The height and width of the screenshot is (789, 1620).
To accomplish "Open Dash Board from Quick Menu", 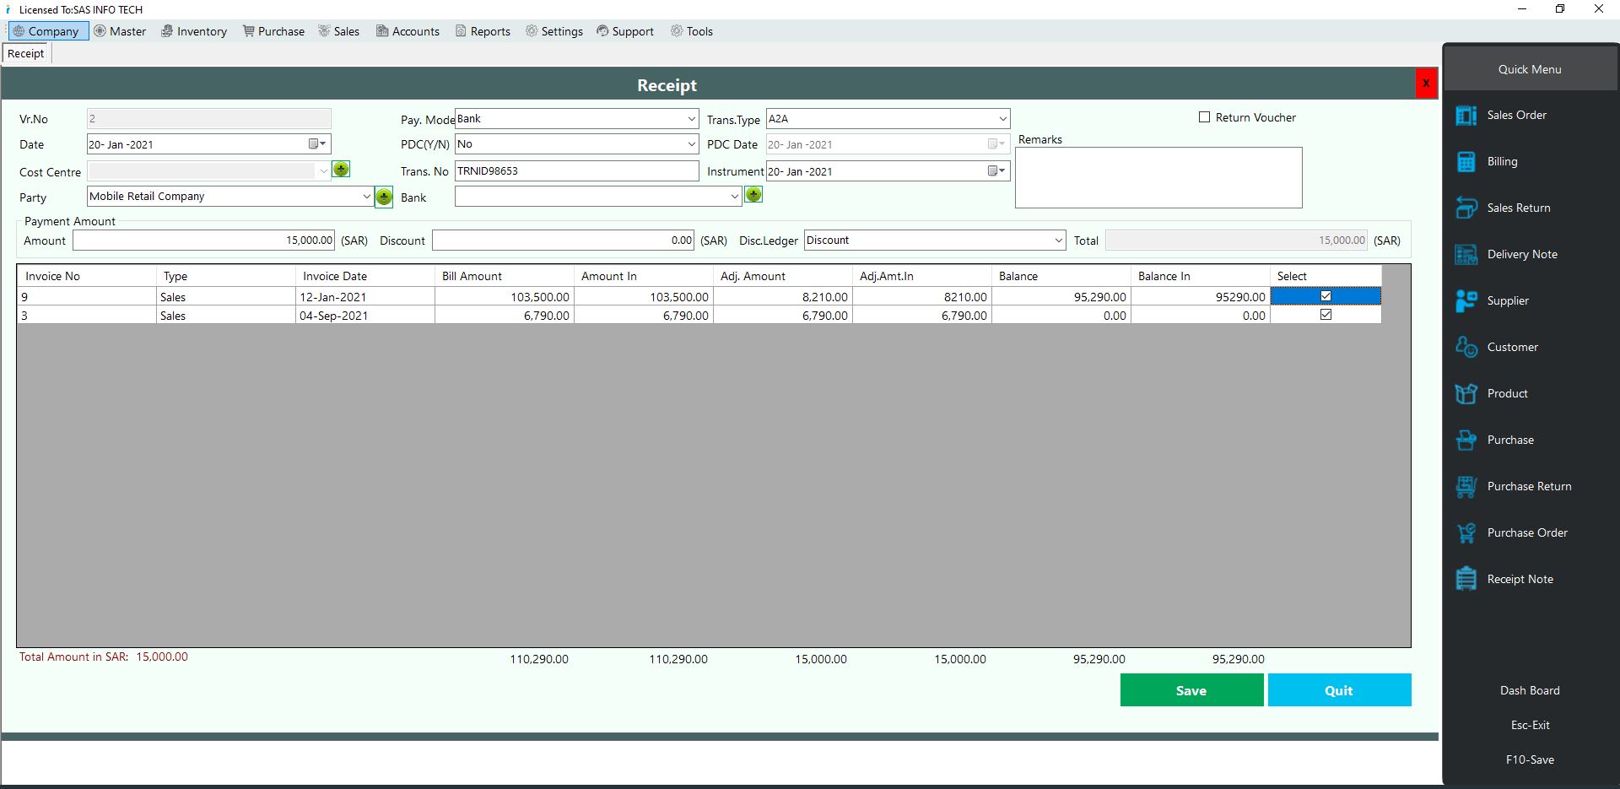I will pyautogui.click(x=1529, y=690).
